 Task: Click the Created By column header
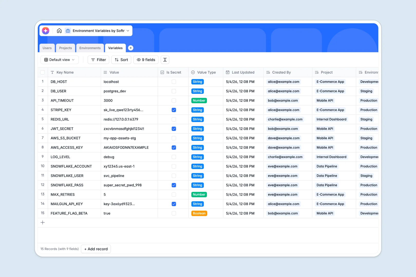[288, 72]
